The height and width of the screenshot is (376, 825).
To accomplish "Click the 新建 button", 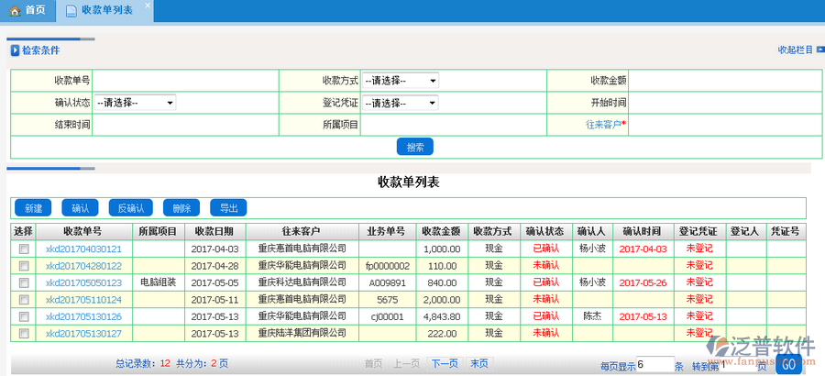I will click(x=33, y=208).
